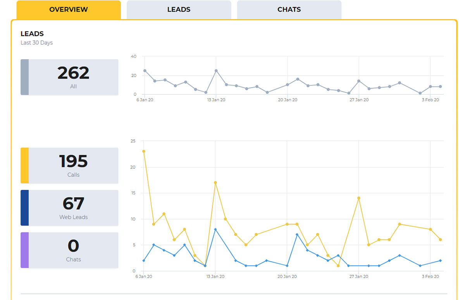Click the yellow spike near 27 Jan
Image resolution: width=465 pixels, height=300 pixels.
click(359, 197)
